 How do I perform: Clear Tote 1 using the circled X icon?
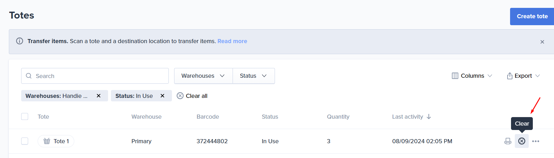(x=522, y=141)
